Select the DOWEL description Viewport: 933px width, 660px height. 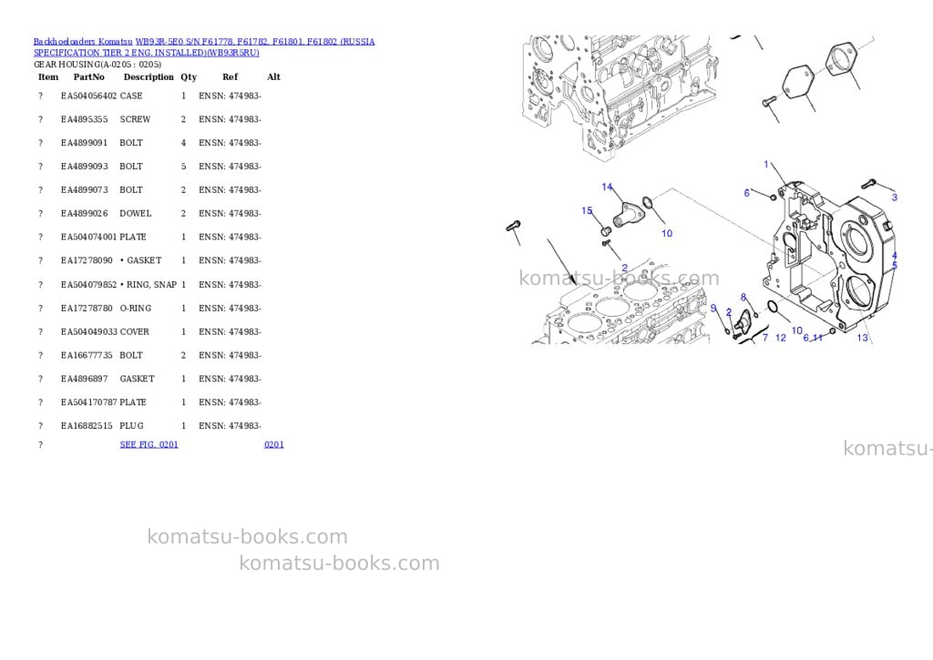(135, 213)
